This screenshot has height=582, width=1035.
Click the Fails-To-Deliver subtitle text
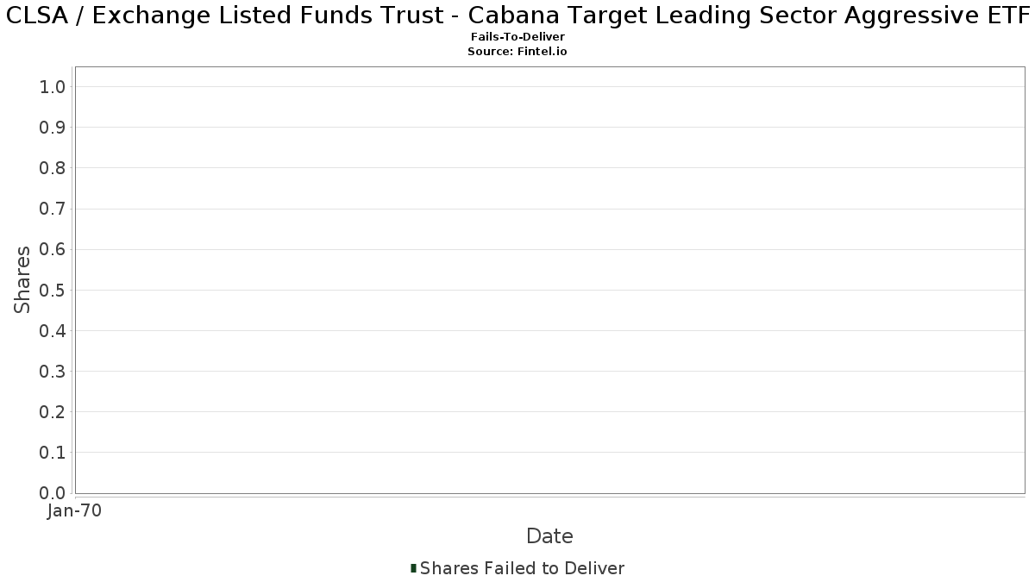tap(517, 37)
